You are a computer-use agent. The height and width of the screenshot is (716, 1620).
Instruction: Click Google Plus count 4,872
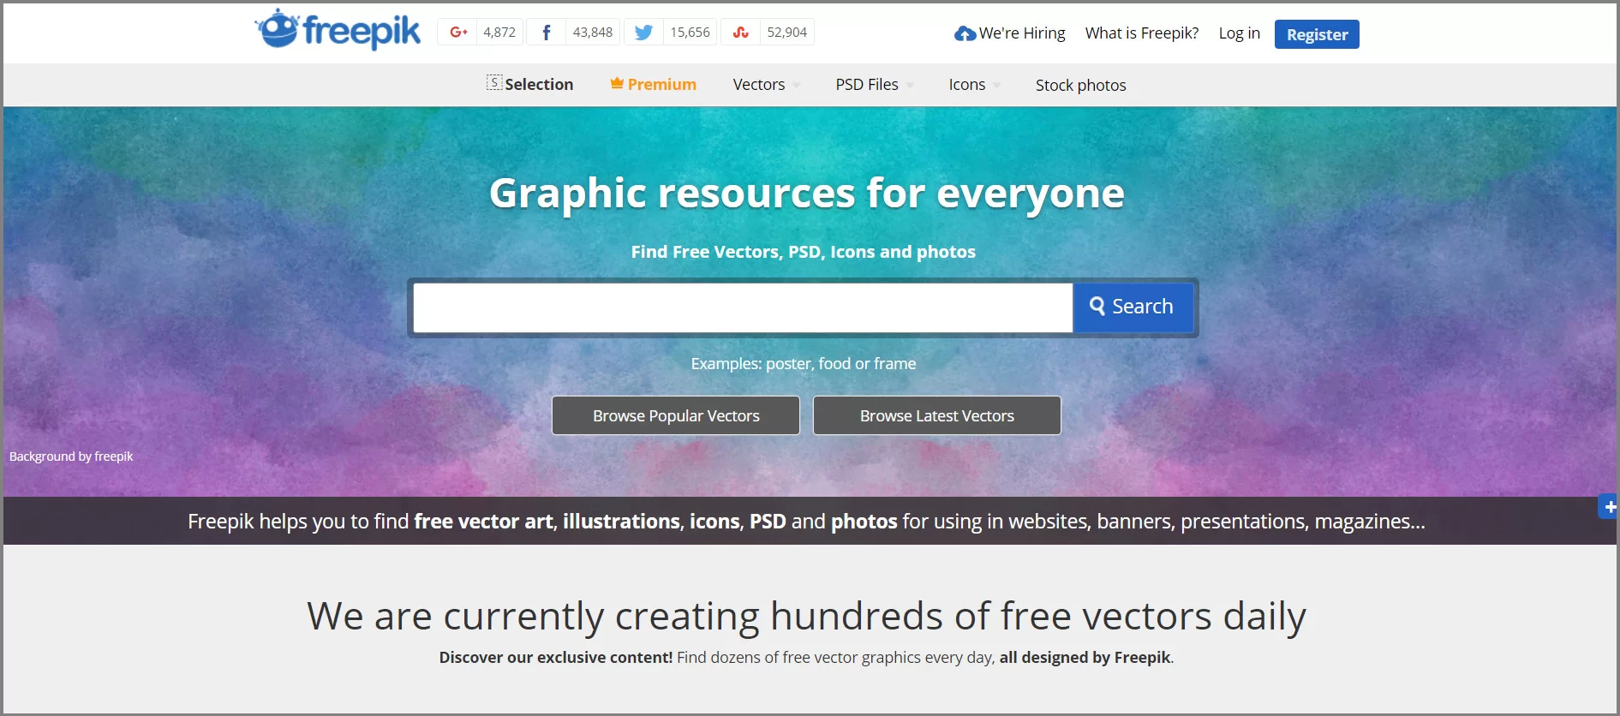coord(499,33)
